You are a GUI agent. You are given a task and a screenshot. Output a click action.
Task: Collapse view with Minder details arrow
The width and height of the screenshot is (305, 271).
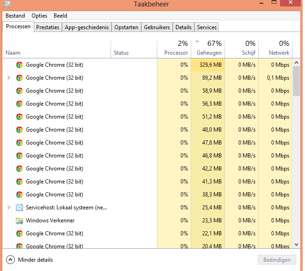(x=11, y=260)
